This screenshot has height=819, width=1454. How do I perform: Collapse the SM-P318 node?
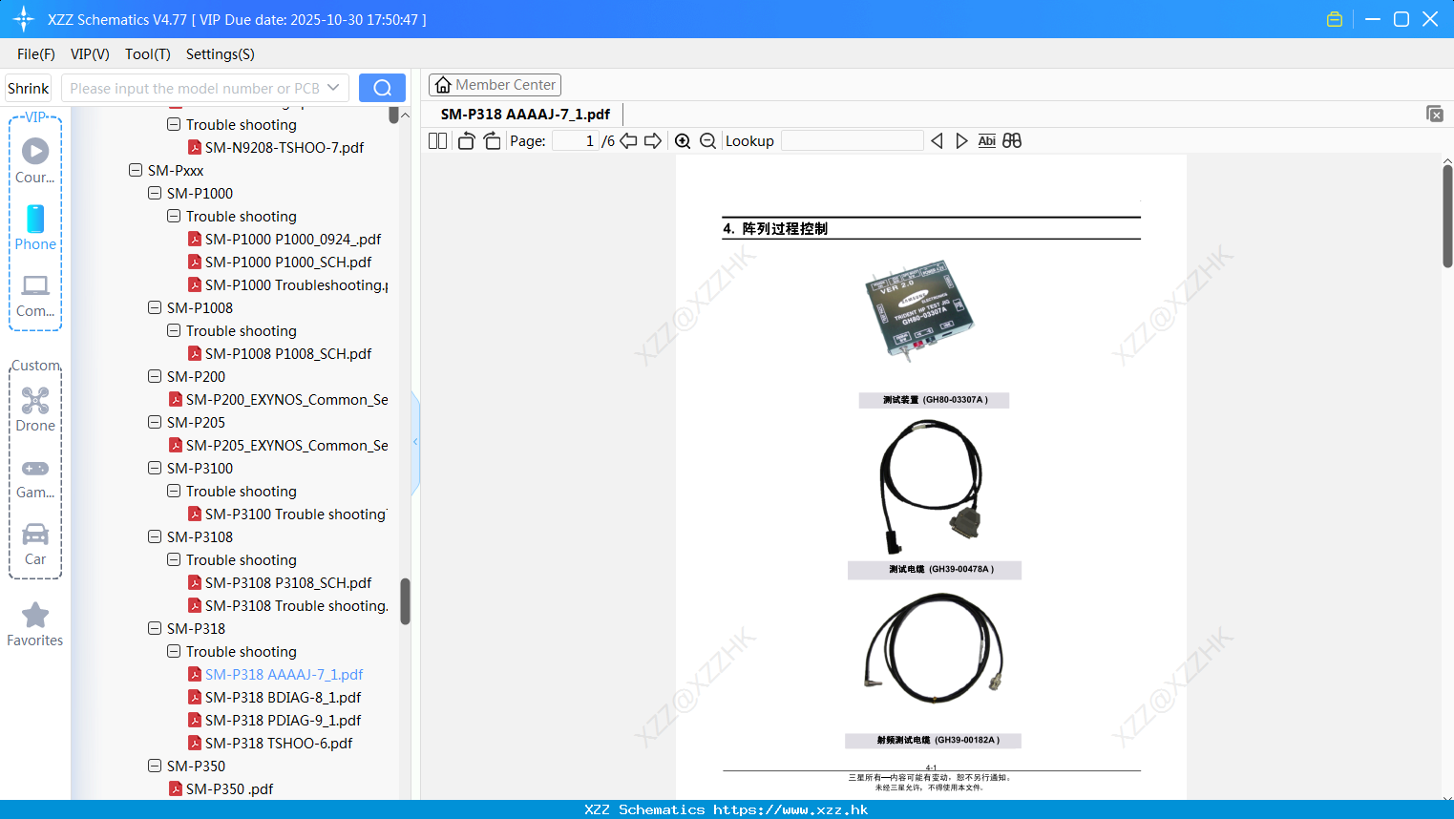(x=155, y=628)
